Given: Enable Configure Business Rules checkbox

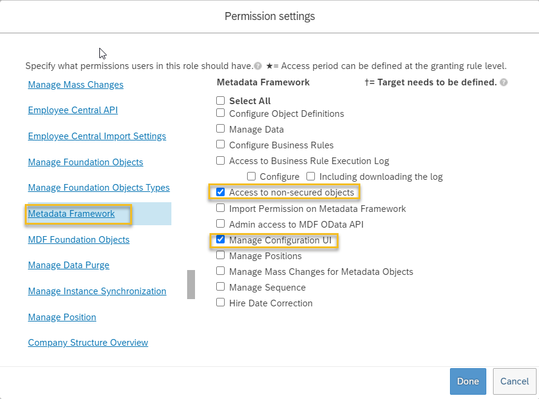Looking at the screenshot, I should (x=220, y=145).
